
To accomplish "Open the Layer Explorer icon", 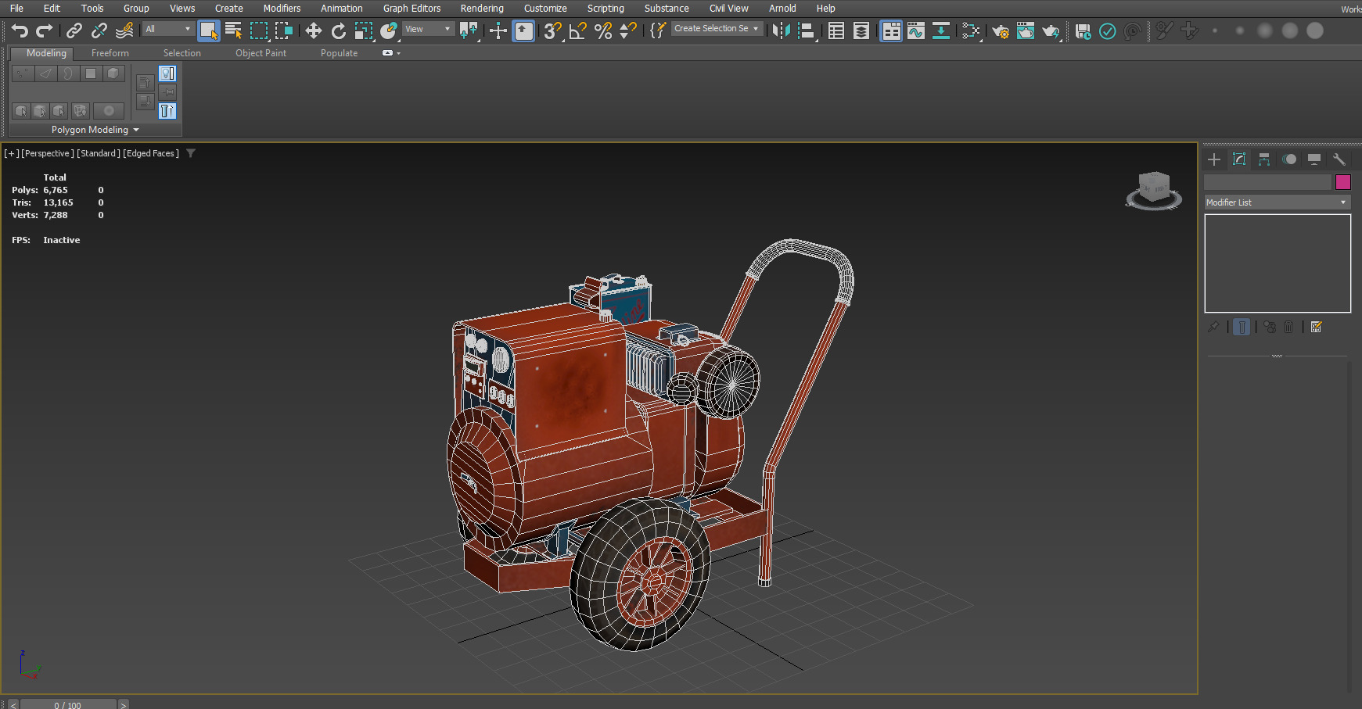I will (x=861, y=30).
